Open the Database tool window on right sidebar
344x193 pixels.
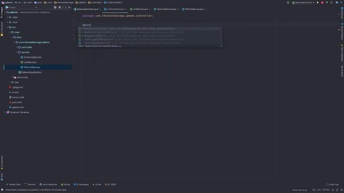pyautogui.click(x=342, y=13)
